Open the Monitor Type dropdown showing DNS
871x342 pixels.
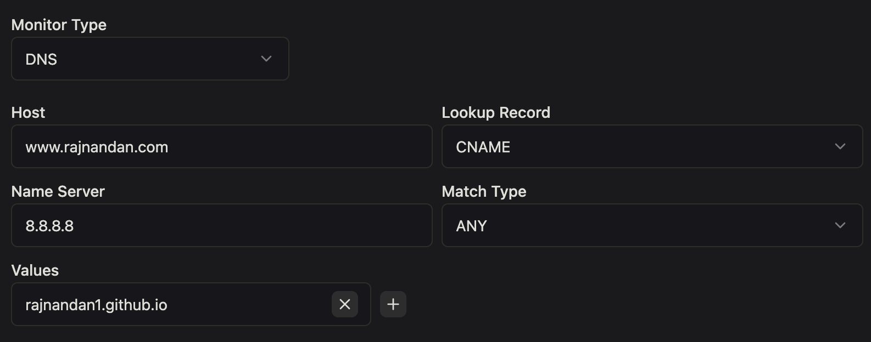click(x=149, y=59)
